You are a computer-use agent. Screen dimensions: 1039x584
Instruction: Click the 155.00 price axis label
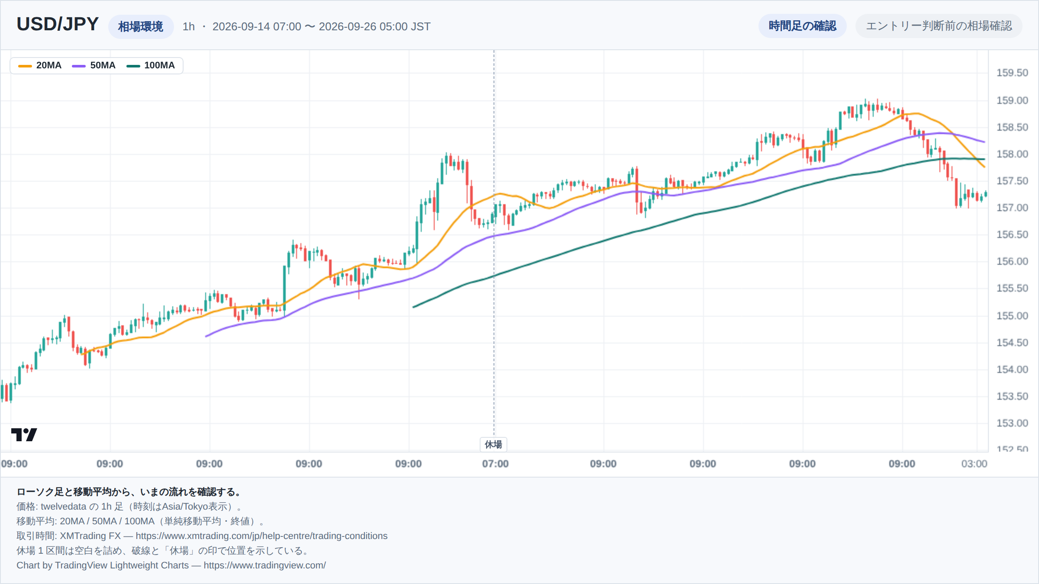[1012, 316]
